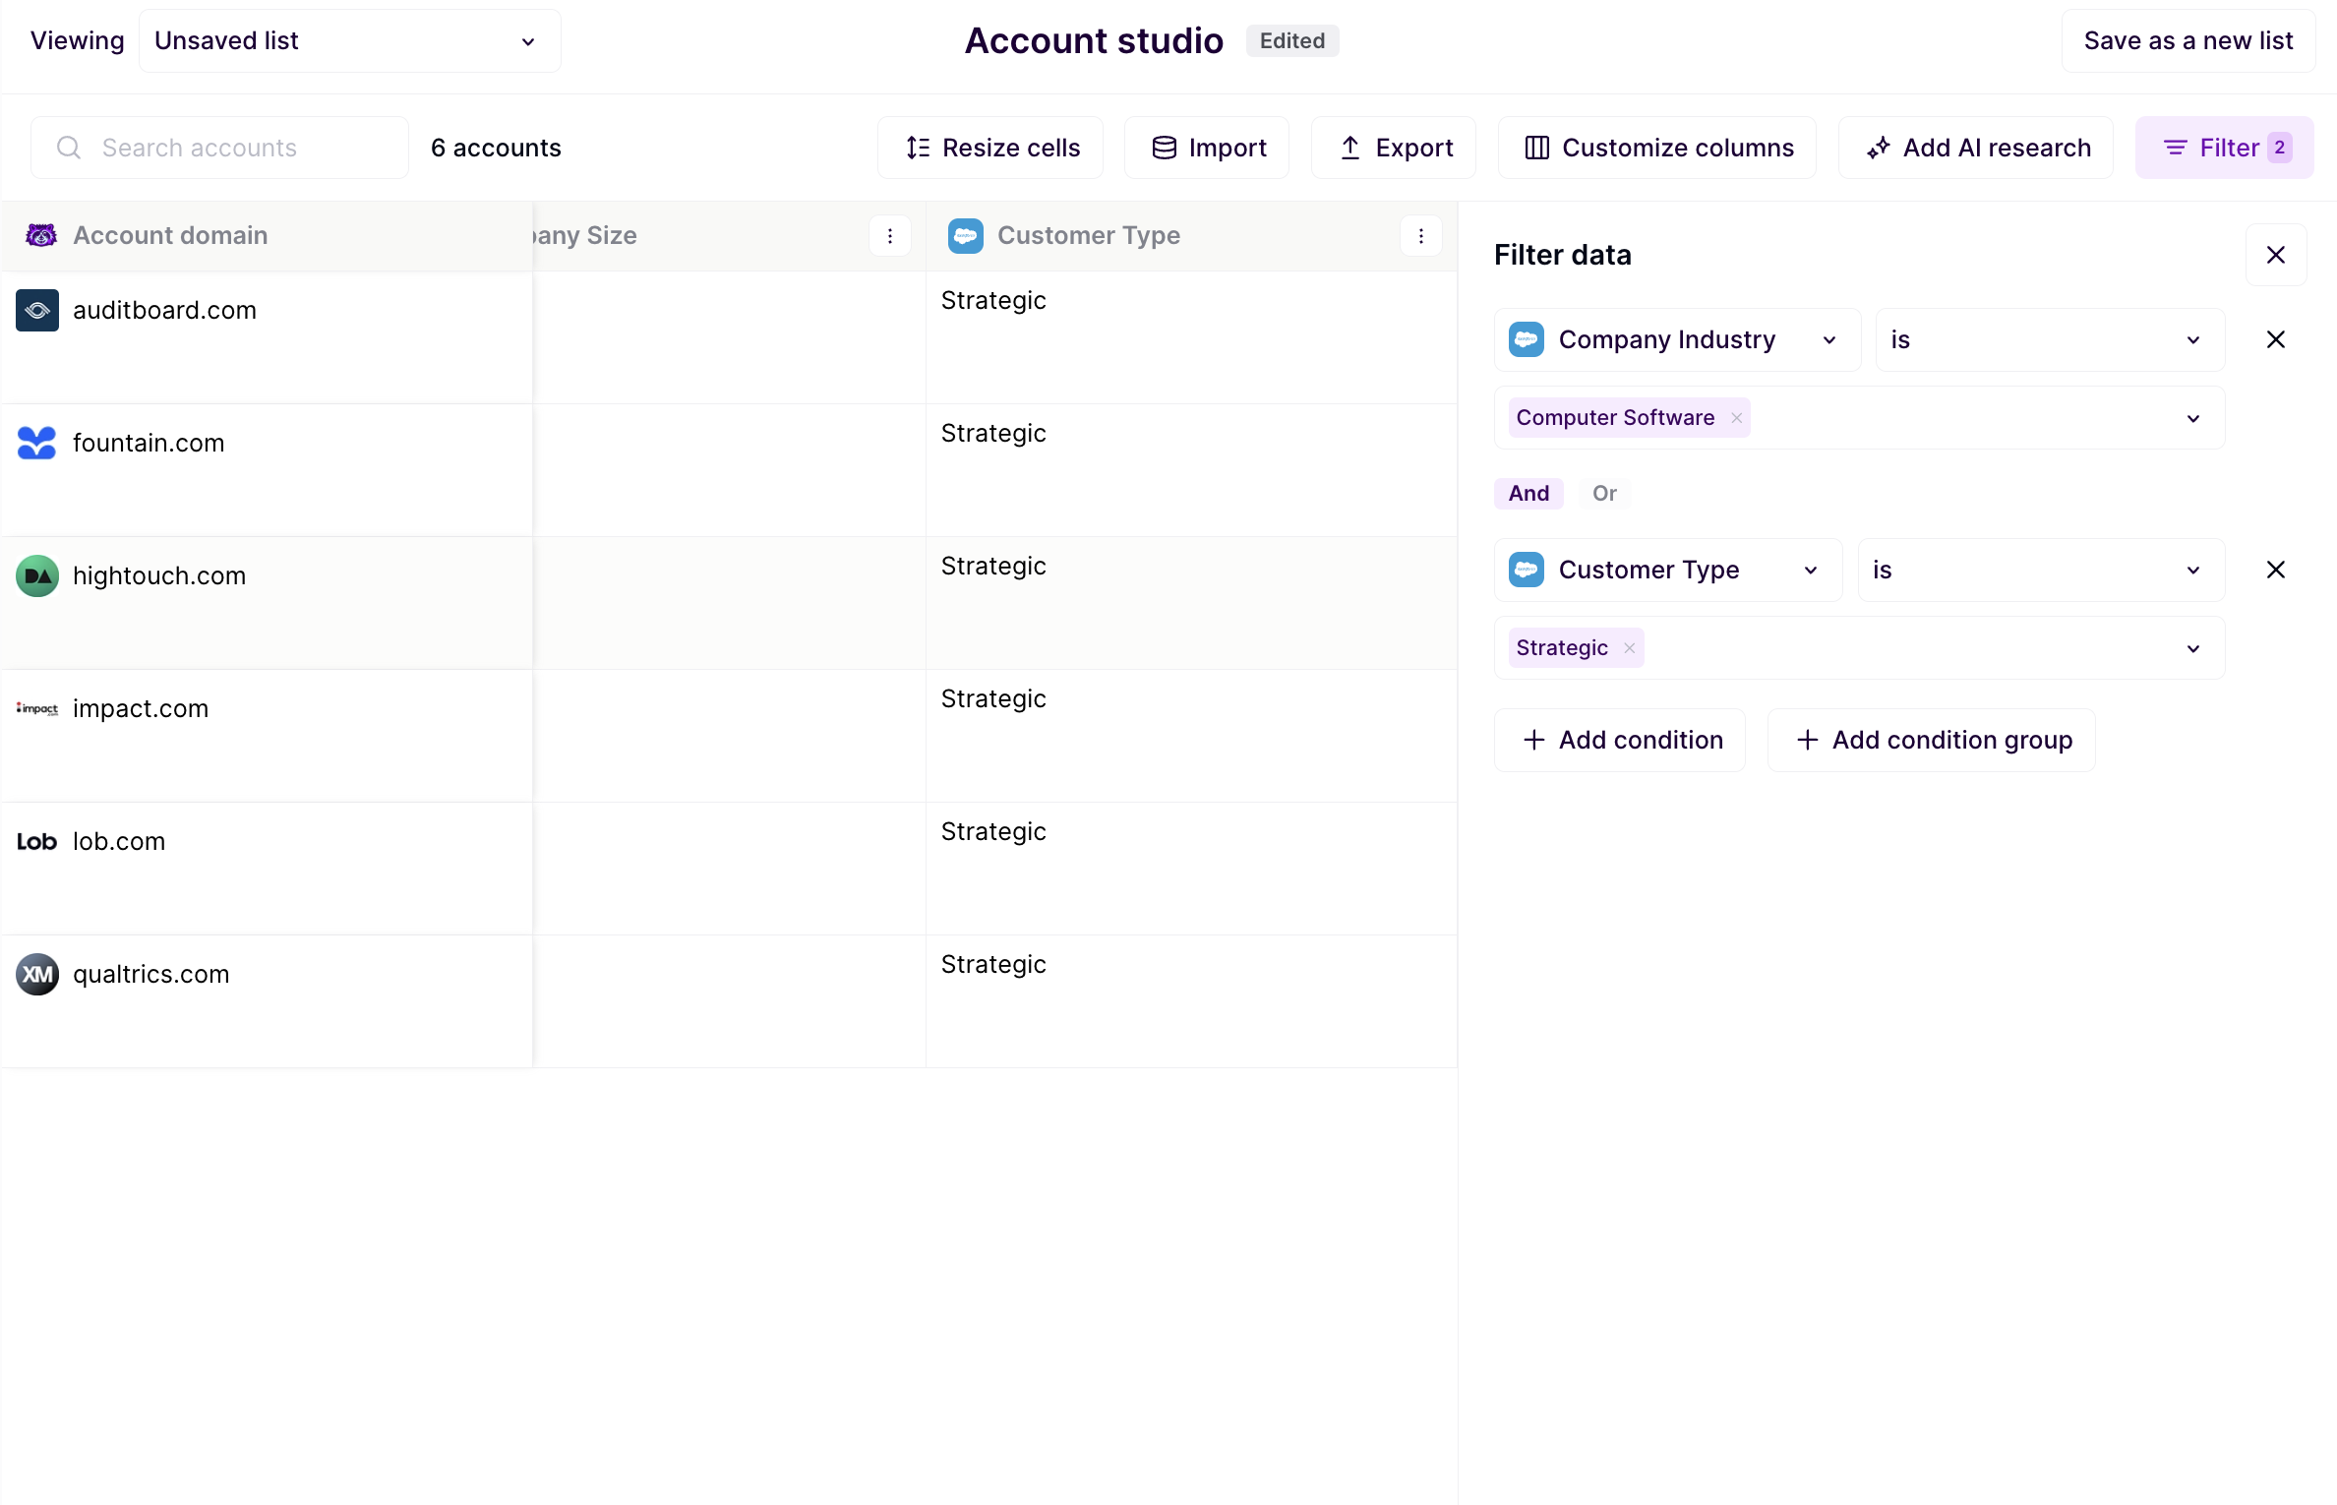The image size is (2337, 1505).
Task: Click the Salesforce cloud icon beside Customer Type header
Action: coord(966,236)
